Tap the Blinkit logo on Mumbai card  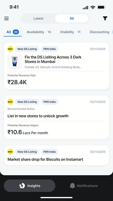coord(10,49)
